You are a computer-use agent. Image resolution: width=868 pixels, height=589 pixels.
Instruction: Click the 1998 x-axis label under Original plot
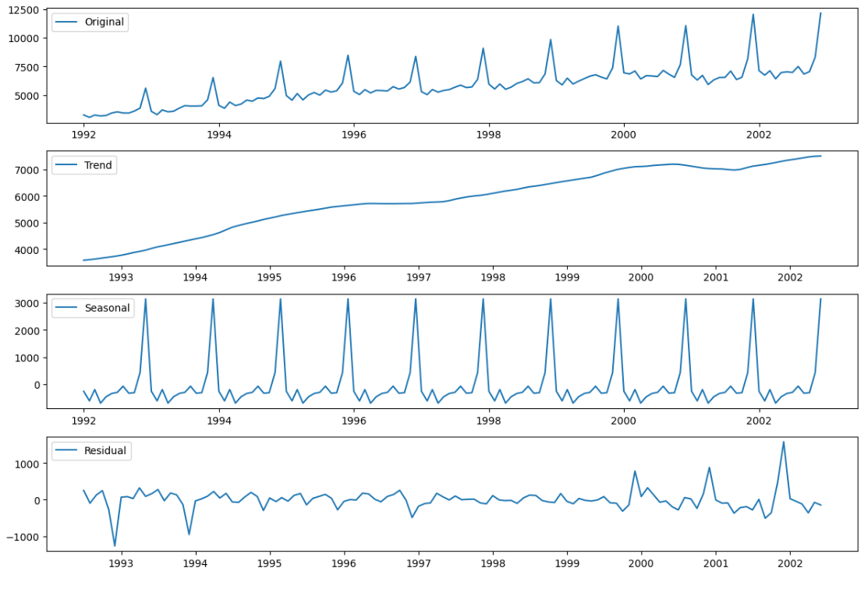[x=489, y=134]
